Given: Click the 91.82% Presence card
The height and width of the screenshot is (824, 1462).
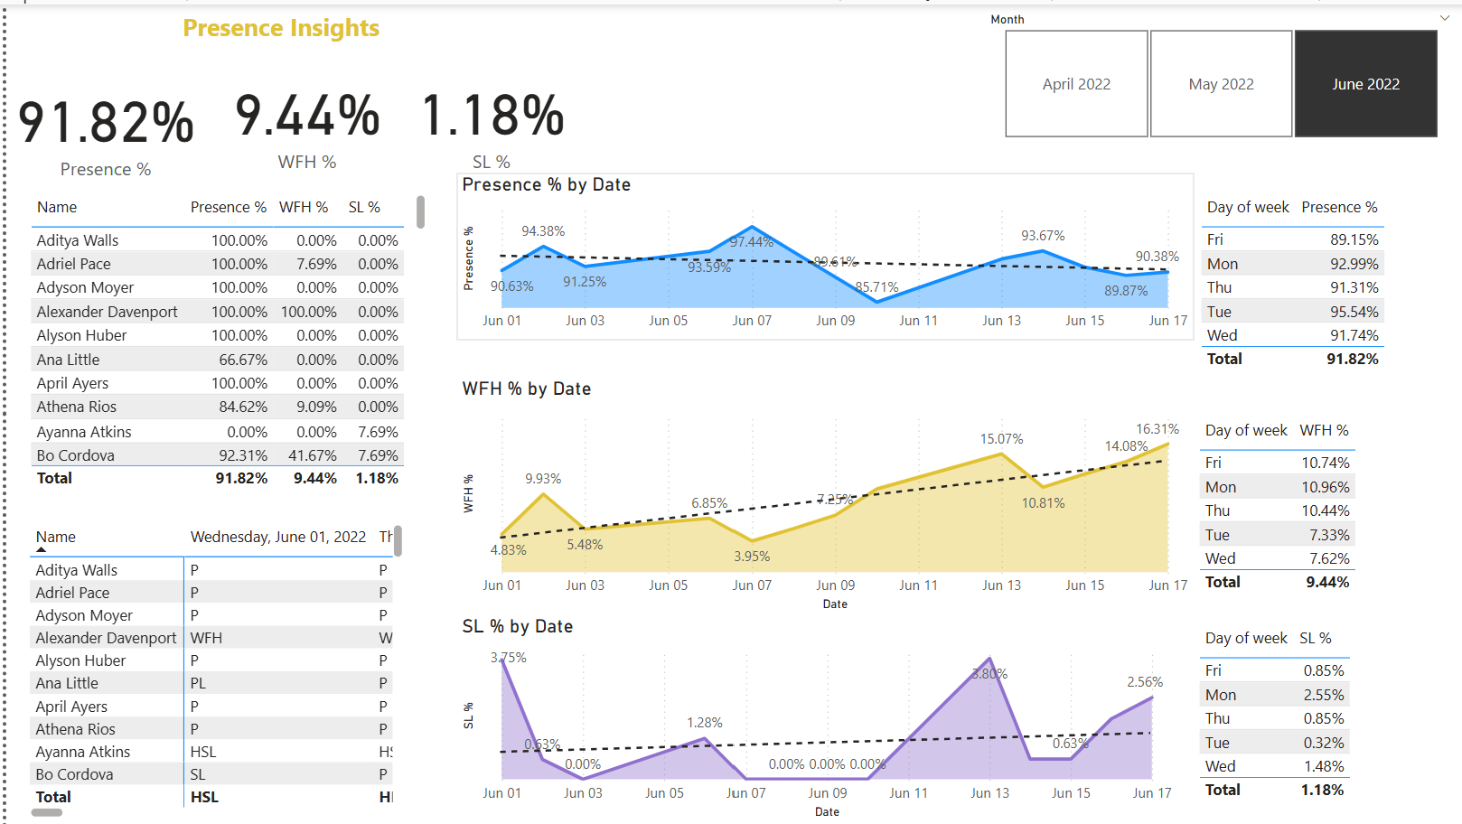Looking at the screenshot, I should (106, 123).
